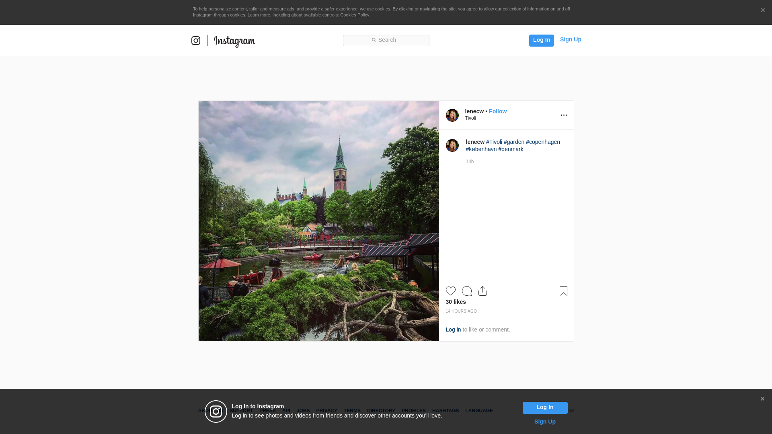Click the Search input field

coord(386,40)
